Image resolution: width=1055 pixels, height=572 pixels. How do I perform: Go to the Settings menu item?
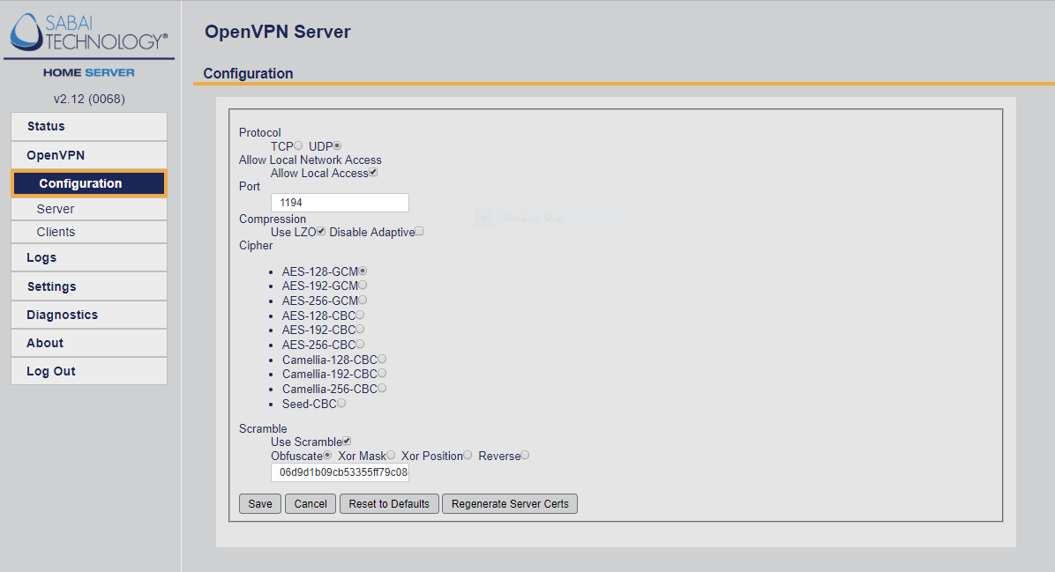[89, 286]
